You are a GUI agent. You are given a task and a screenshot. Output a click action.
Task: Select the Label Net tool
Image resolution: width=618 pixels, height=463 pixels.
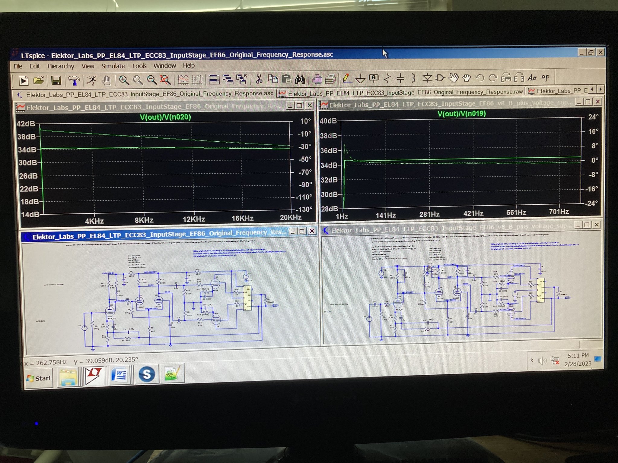tap(374, 78)
